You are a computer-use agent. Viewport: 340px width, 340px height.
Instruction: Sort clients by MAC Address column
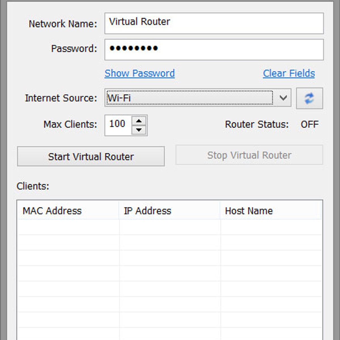(68, 211)
